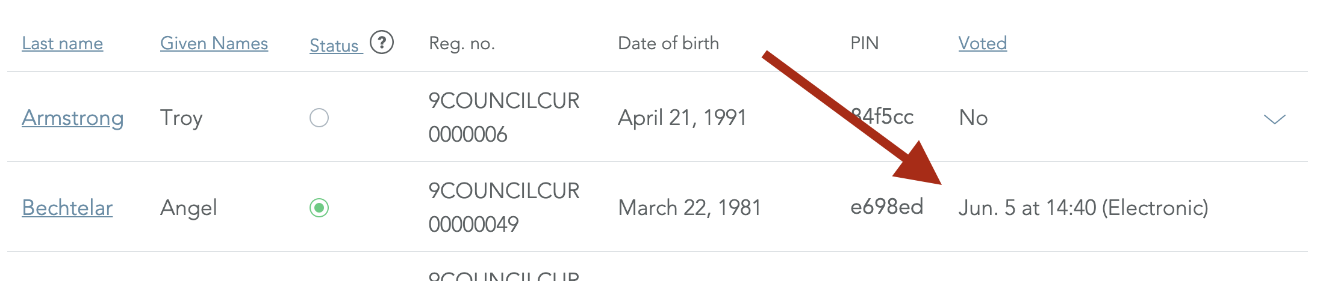Open voter record for Bechtelar
This screenshot has width=1326, height=281.
click(x=67, y=208)
